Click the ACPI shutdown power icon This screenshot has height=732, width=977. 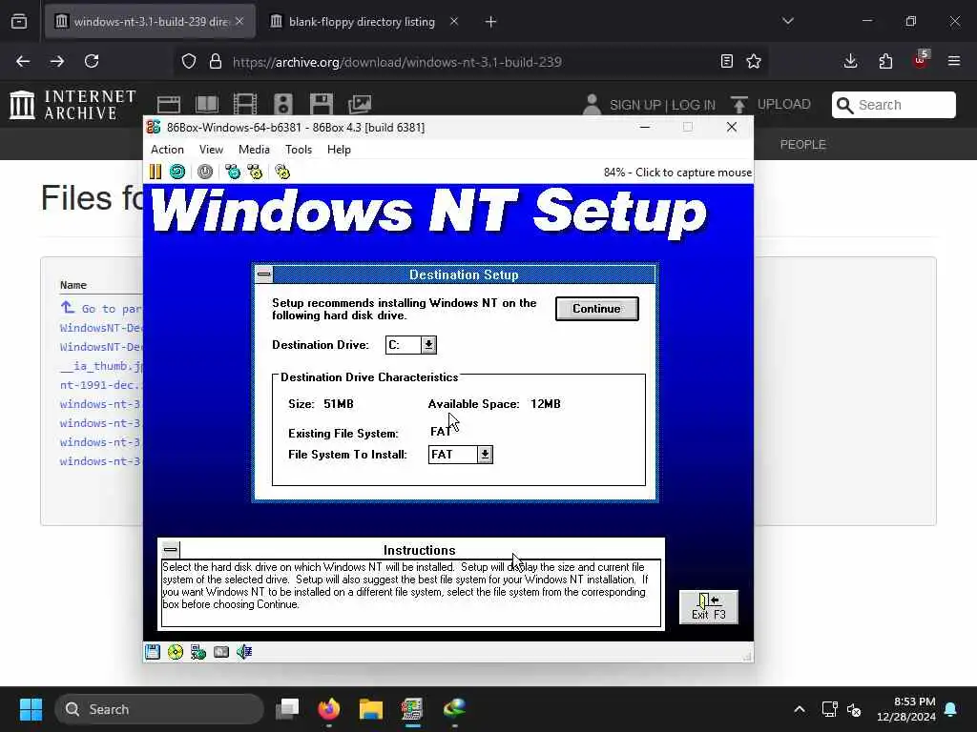[x=205, y=172]
